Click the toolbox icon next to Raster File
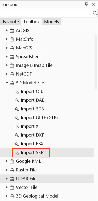98x201 pixels. pyautogui.click(x=12, y=170)
